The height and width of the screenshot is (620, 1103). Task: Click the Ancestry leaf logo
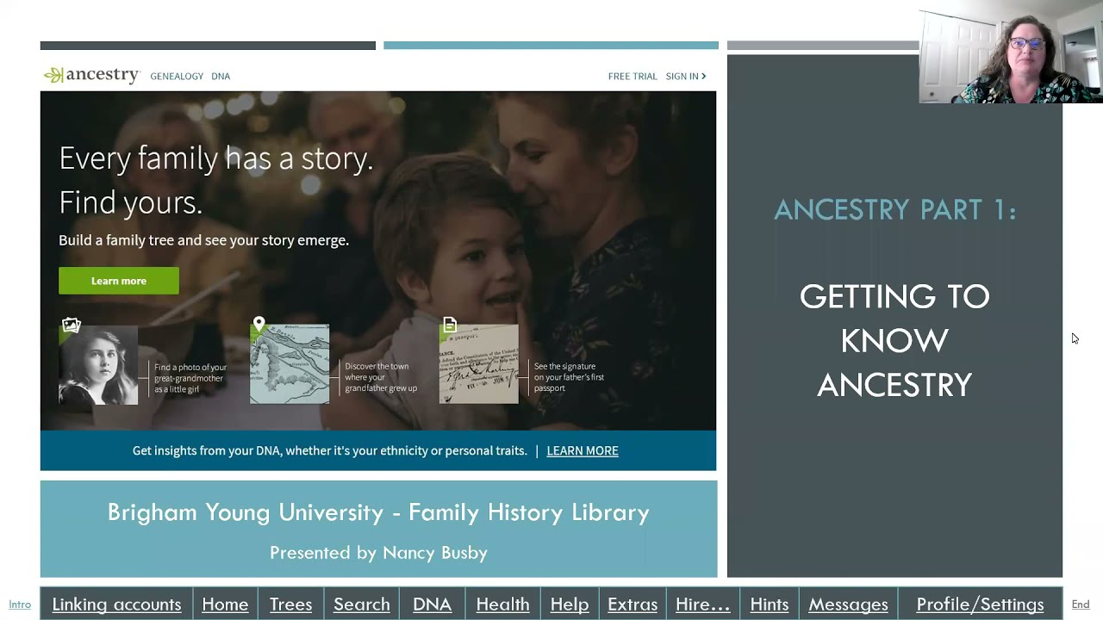tap(91, 76)
